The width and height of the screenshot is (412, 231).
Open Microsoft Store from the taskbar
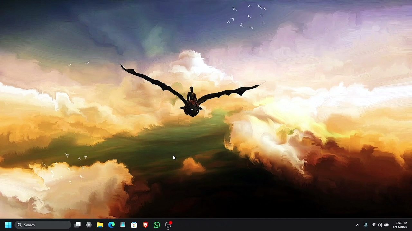[x=134, y=225]
